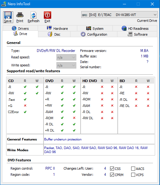Click the Region code value '1'

point(54,175)
